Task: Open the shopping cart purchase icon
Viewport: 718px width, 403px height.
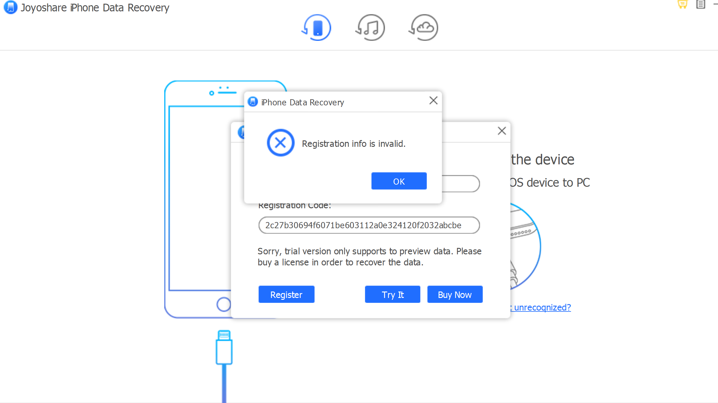Action: pos(682,4)
